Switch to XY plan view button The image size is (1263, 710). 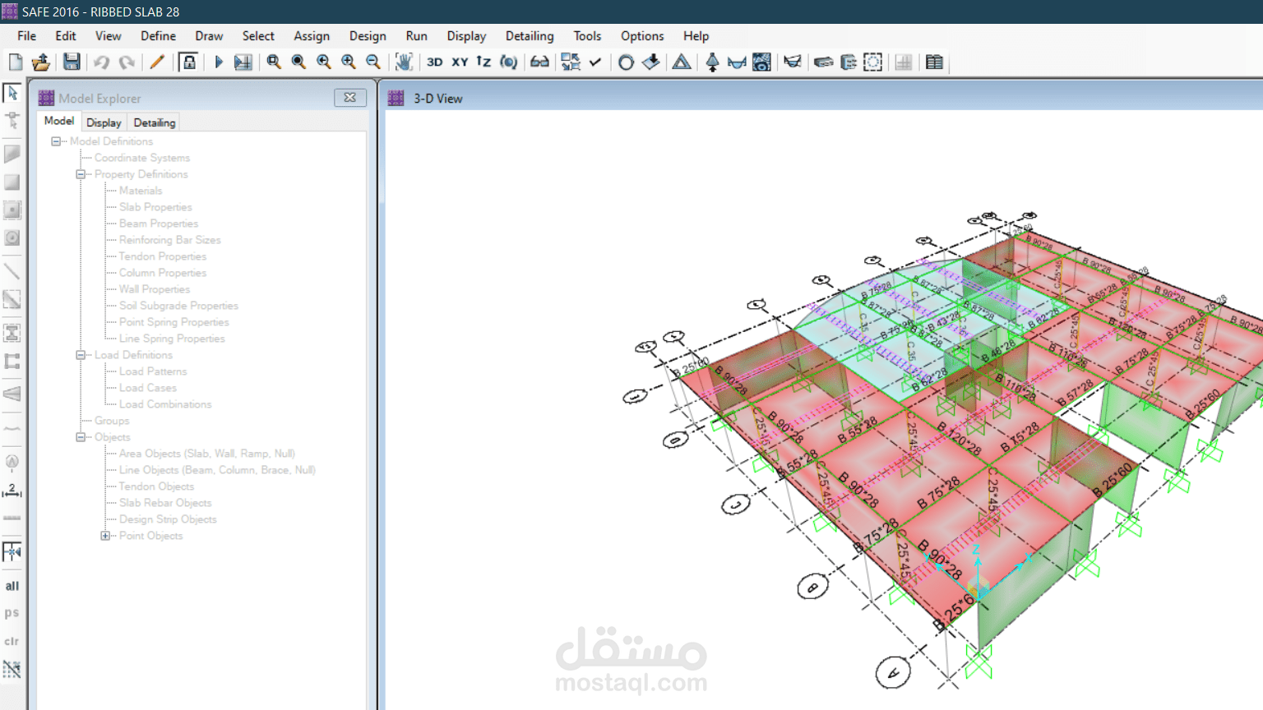coord(460,62)
